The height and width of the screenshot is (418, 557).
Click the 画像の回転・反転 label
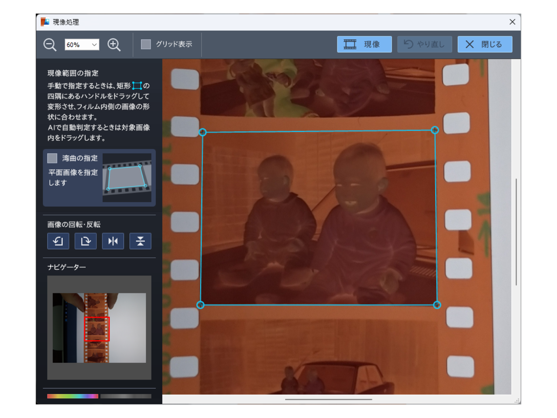point(74,224)
